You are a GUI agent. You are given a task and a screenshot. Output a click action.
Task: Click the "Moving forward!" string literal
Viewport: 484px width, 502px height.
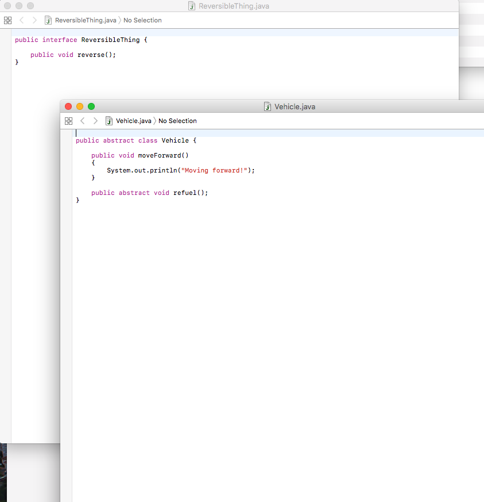[214, 170]
